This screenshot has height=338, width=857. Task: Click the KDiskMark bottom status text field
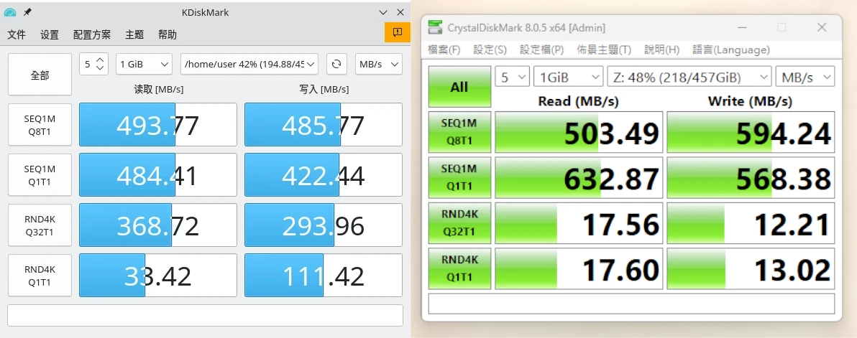tap(205, 315)
